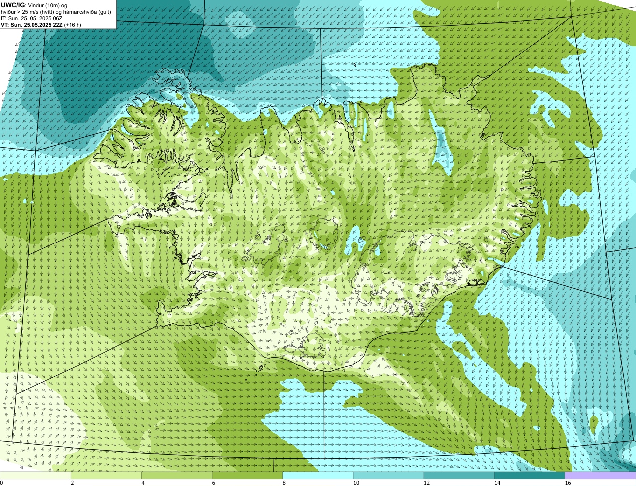
Task: Click the legend tick label '10'
Action: coord(356,483)
